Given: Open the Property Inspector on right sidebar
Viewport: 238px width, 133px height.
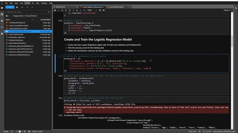Looking at the screenshot, I should 236,8.
